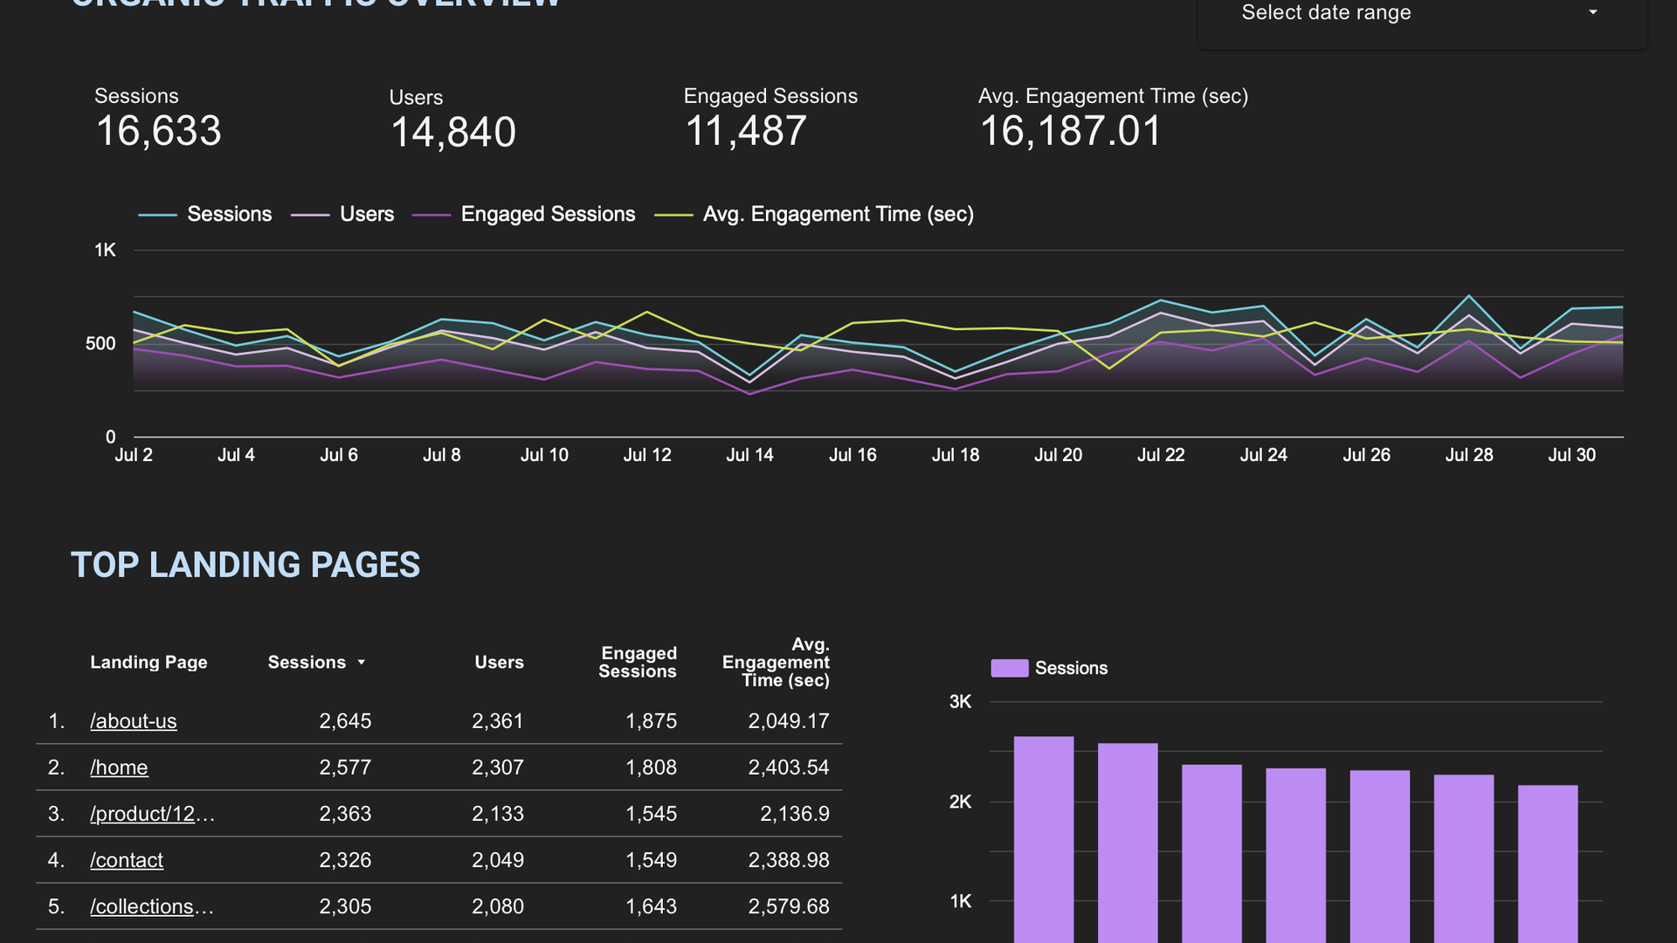Select the Engaged Sessions scorecard 11,487
This screenshot has height=943, width=1677.
click(x=745, y=131)
